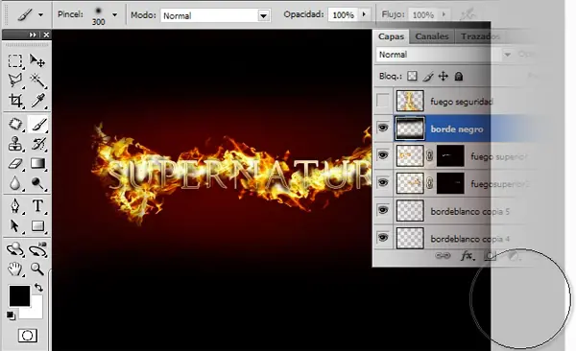This screenshot has height=351, width=576.
Task: Select the Rectangular Marquee tool
Action: pyautogui.click(x=15, y=60)
